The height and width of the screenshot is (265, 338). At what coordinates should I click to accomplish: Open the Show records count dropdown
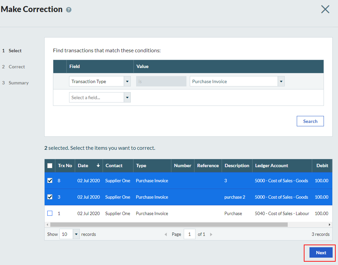pos(76,235)
